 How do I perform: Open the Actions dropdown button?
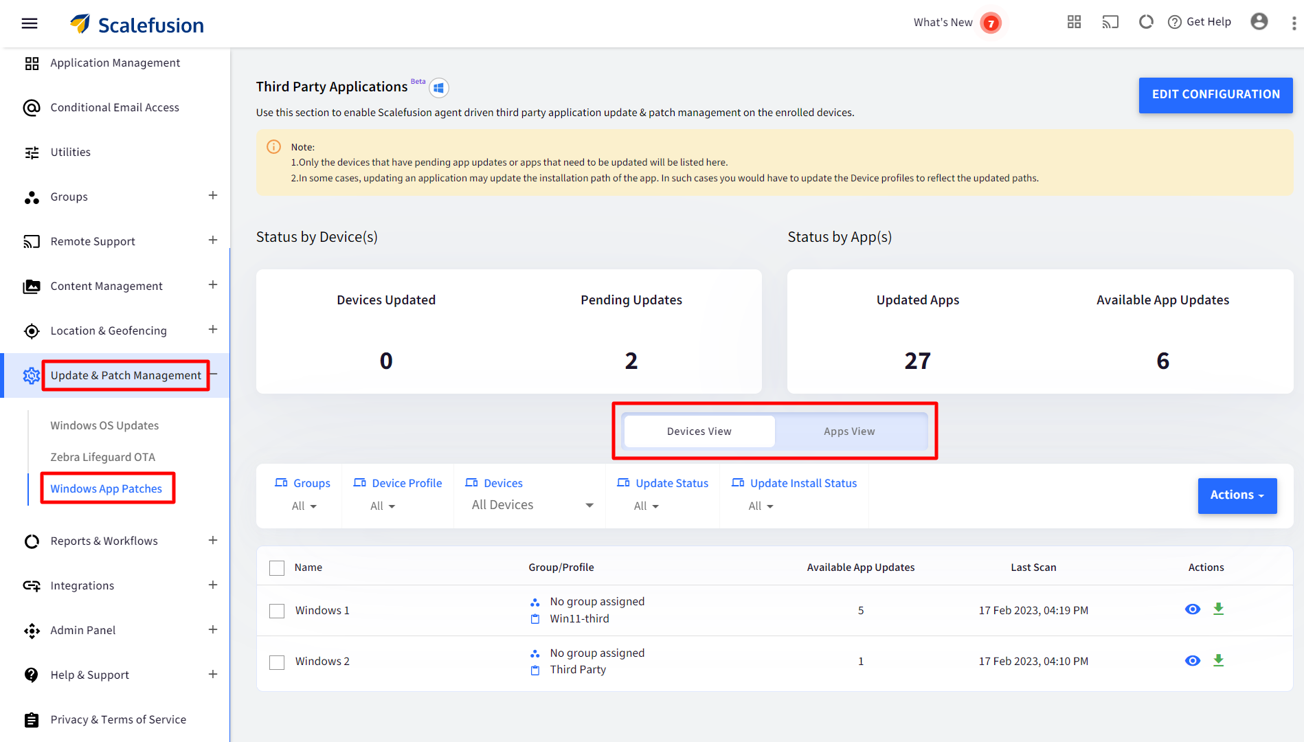(x=1237, y=495)
